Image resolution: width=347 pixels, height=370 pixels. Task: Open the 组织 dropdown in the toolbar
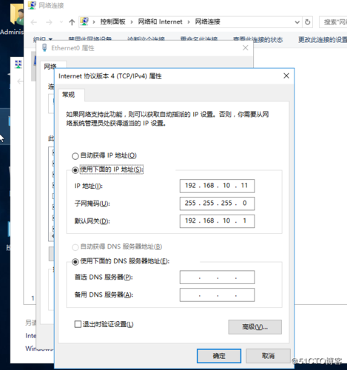[x=43, y=39]
